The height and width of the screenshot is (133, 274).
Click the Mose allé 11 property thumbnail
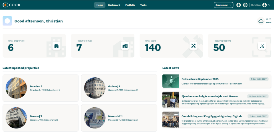point(95,118)
